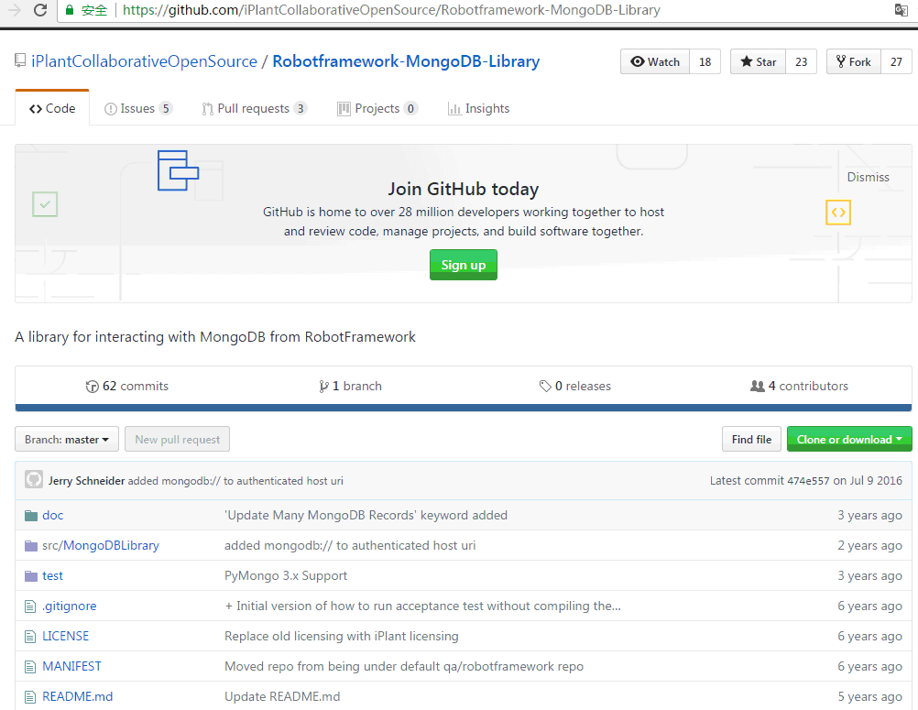
Task: Open the watchers count 18
Action: point(705,61)
